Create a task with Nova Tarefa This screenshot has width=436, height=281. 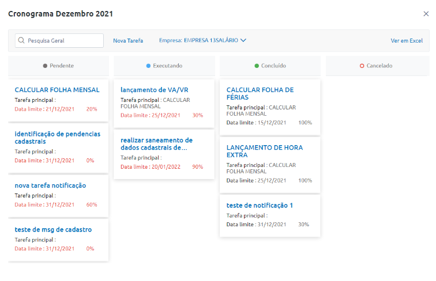pyautogui.click(x=128, y=41)
